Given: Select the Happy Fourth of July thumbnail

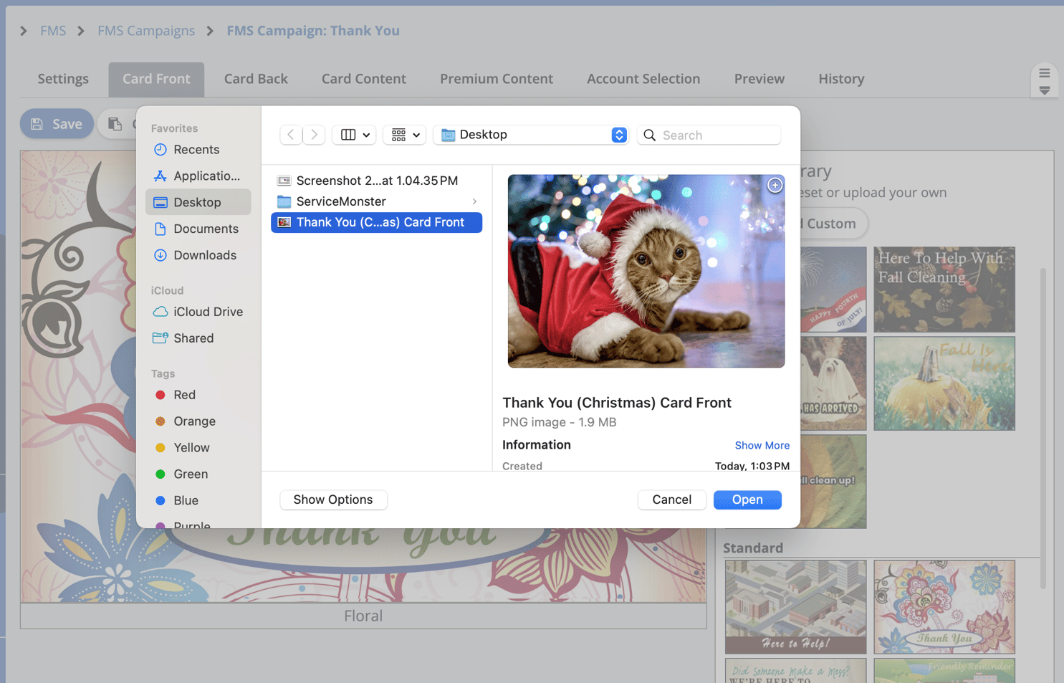Looking at the screenshot, I should point(833,290).
